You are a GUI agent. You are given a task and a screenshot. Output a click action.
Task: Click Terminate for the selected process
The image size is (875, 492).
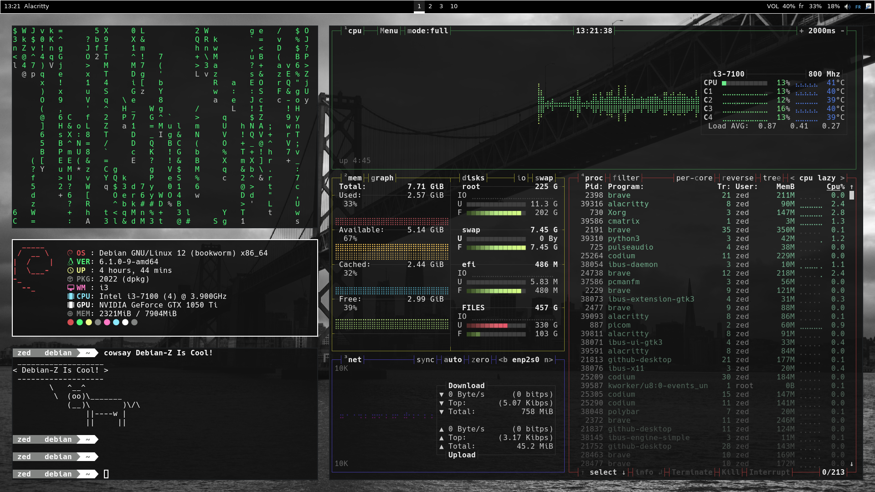692,472
